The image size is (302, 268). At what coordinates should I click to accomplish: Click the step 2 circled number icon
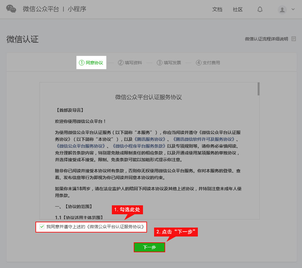tap(120, 63)
